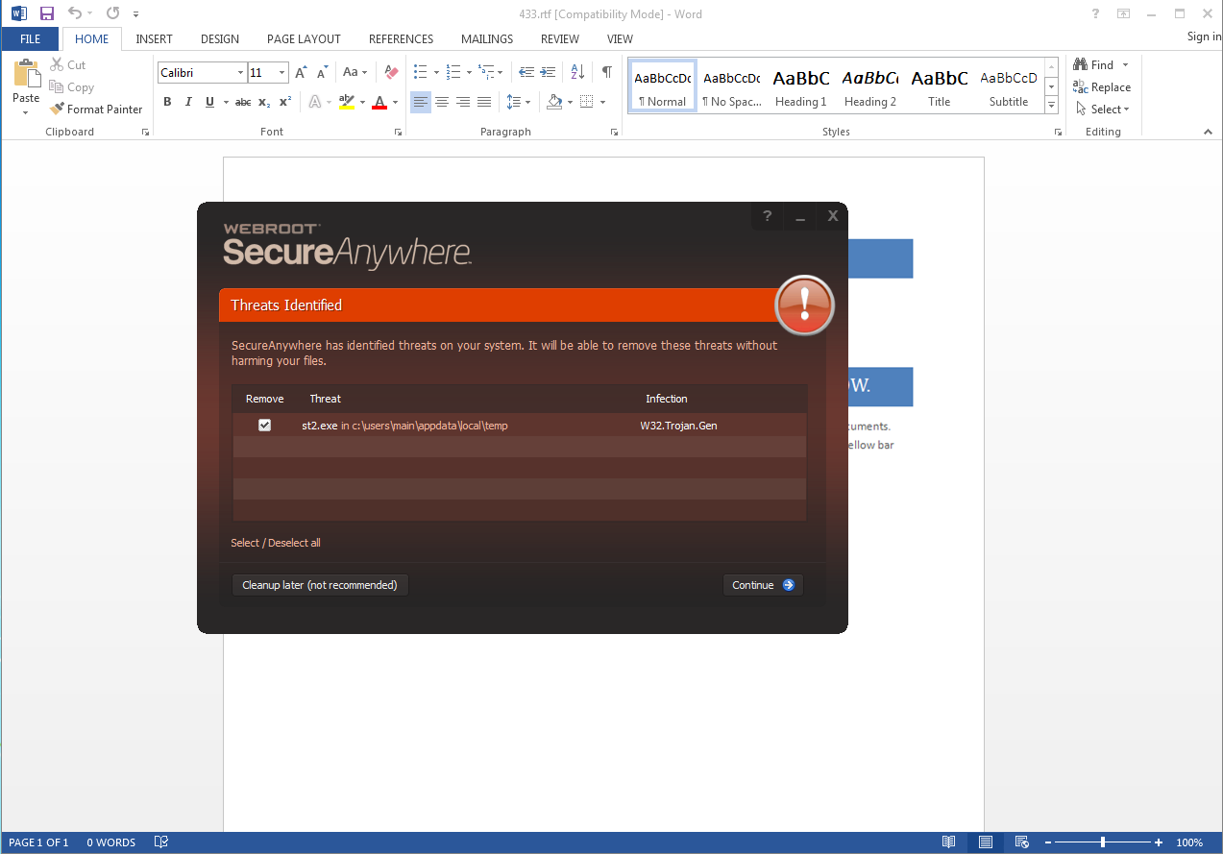Align text right
Image resolution: width=1223 pixels, height=854 pixels.
tap(463, 102)
